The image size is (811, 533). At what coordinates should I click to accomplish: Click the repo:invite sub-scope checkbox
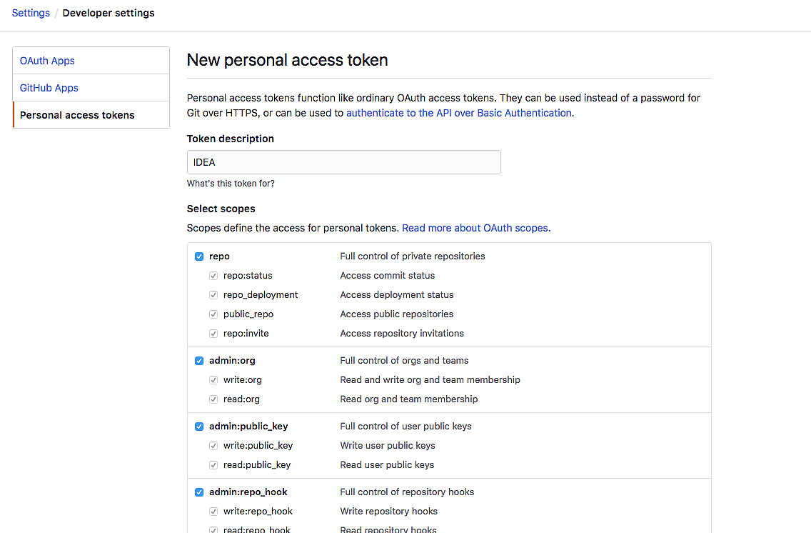(213, 334)
